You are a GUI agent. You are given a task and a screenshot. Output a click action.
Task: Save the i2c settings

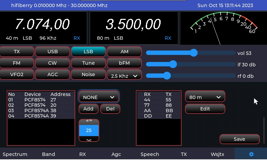pos(240,139)
